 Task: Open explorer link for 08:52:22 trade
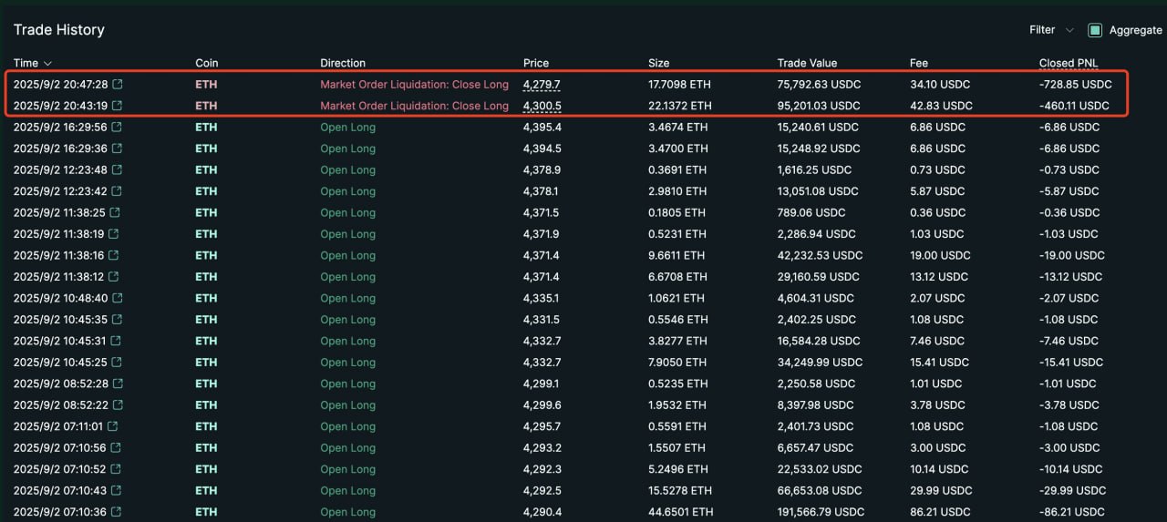click(118, 405)
